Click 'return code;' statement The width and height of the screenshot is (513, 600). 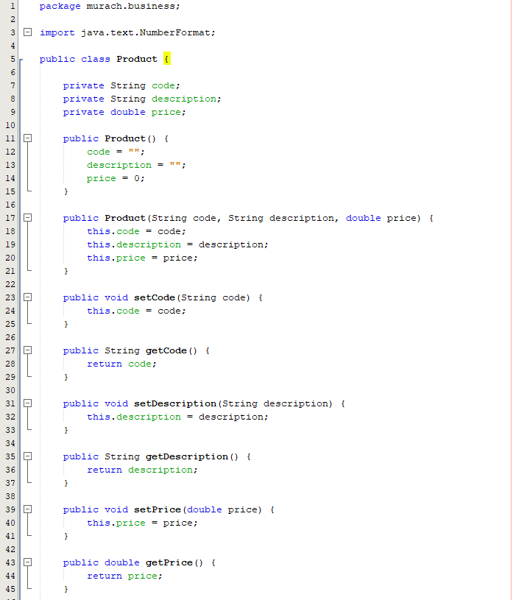click(x=121, y=364)
